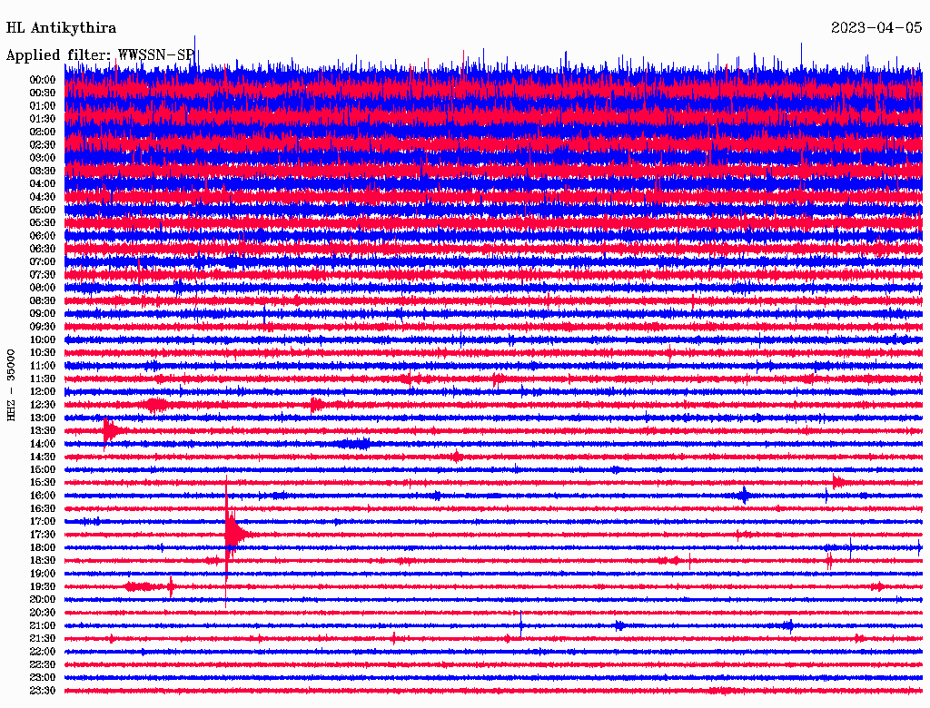Select the 23:30 time label
Viewport: 930px width, 708px height.
coord(43,691)
